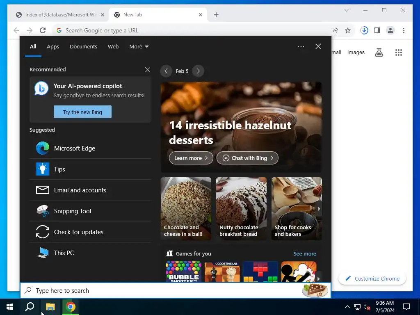Open Microsoft Edge from the Suggested list

click(90, 148)
